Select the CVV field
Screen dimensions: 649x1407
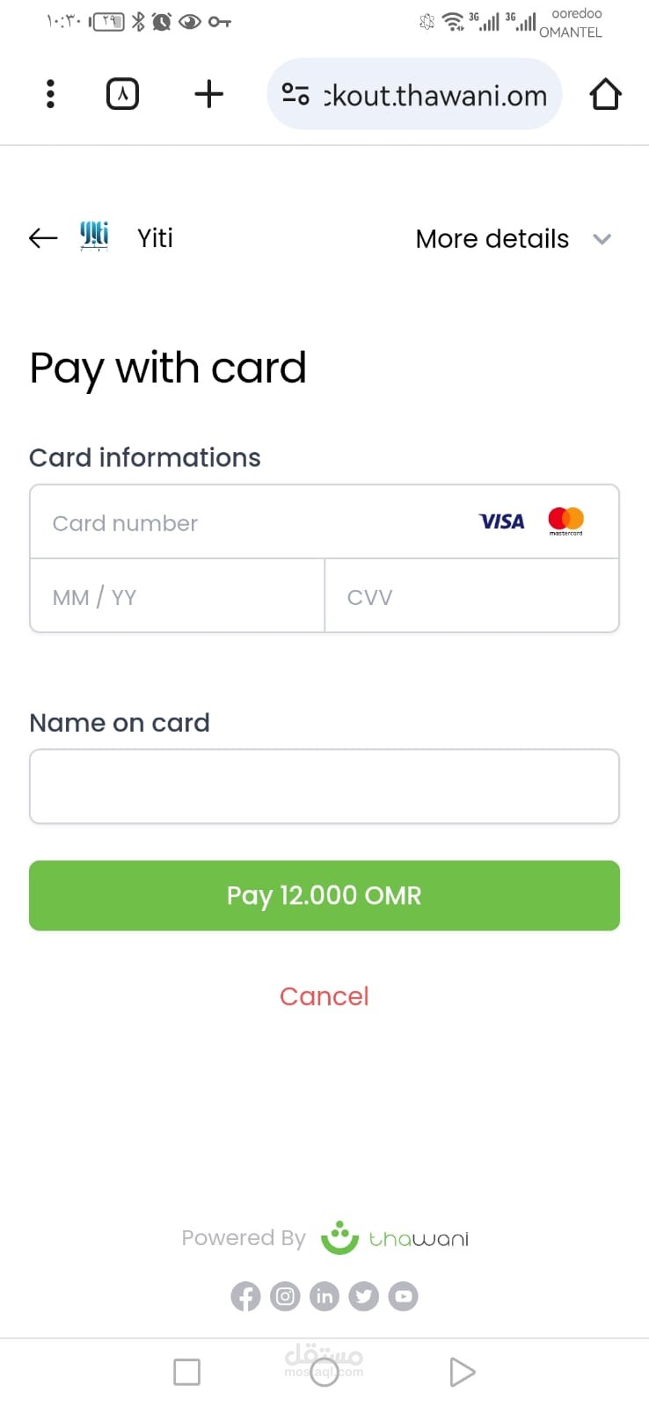472,596
